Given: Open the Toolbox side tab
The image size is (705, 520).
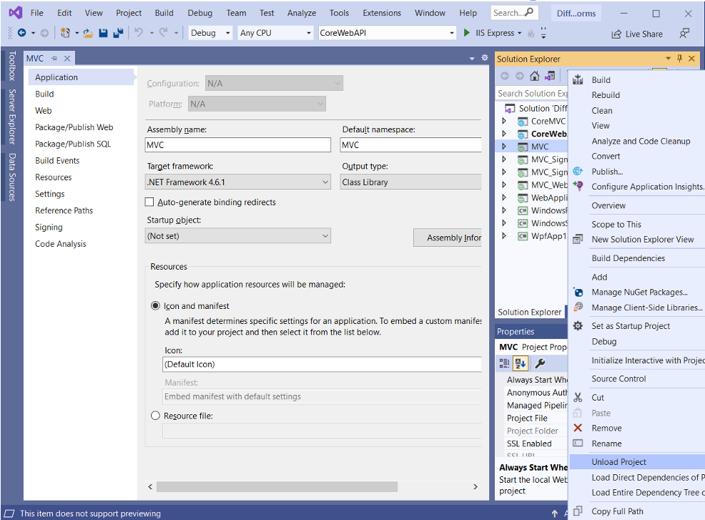Looking at the screenshot, I should pos(11,66).
